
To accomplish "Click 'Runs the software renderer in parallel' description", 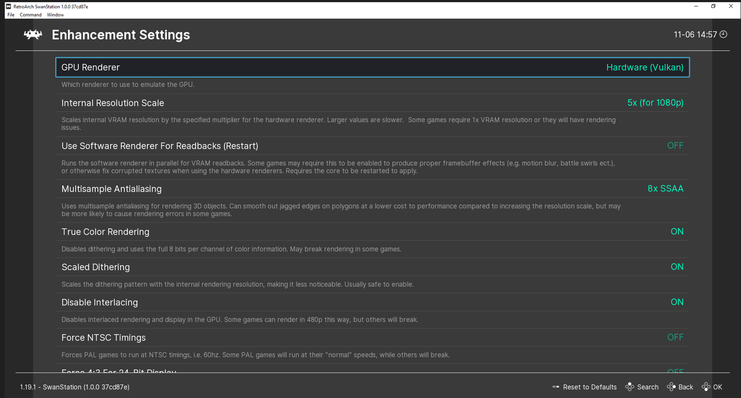I will click(338, 167).
